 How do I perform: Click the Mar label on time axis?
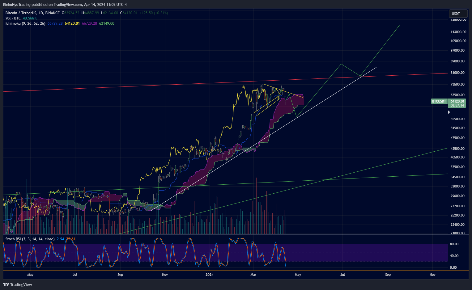pos(253,275)
